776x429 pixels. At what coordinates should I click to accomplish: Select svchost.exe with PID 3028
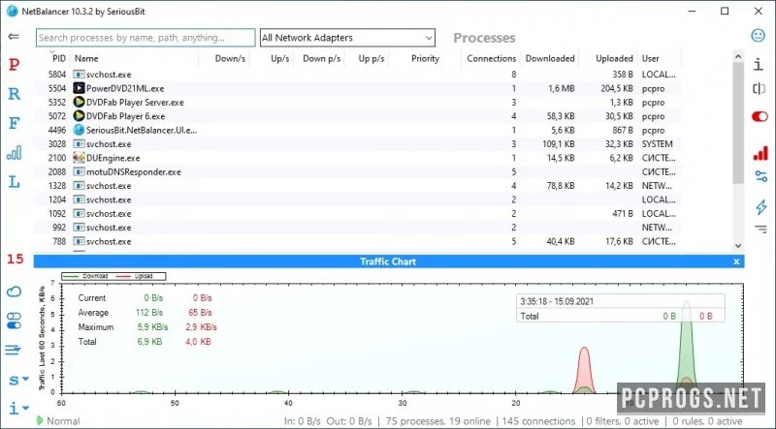click(357, 144)
